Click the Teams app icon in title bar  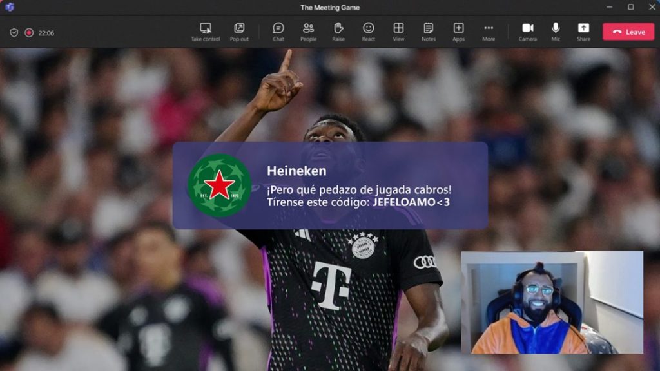[10, 7]
